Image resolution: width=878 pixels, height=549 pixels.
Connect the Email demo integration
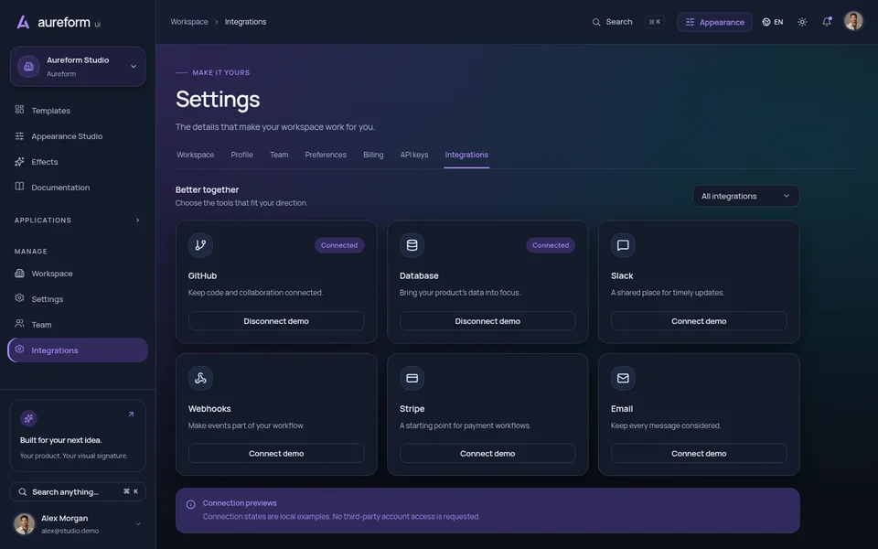(x=699, y=454)
